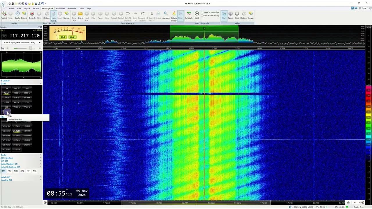372x209 pixels.
Task: Click the S-meter display
Action: [68, 33]
